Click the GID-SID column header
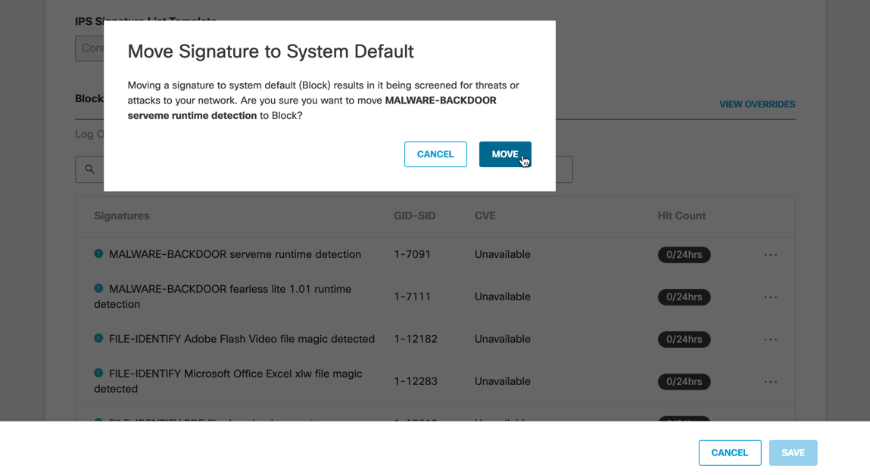Image resolution: width=870 pixels, height=475 pixels. tap(414, 216)
